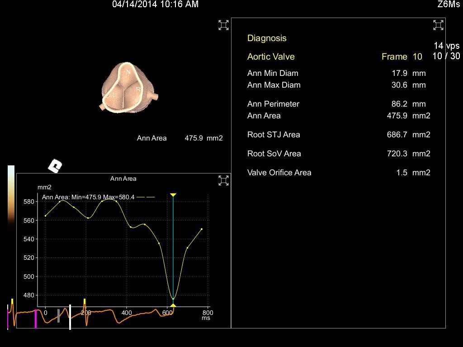This screenshot has height=347, width=463.
Task: Click the Root STJ Area label
Action: click(x=274, y=135)
